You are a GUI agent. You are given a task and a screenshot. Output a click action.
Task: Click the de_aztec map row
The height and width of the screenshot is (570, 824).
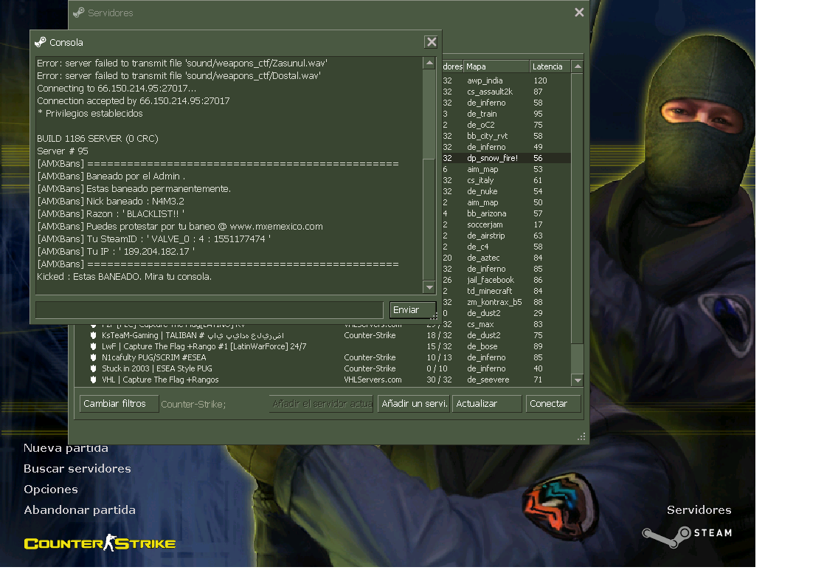point(507,258)
